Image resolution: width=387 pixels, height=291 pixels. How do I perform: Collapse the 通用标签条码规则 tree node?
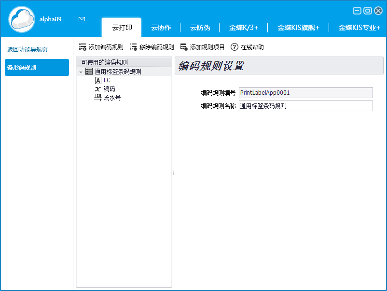[x=81, y=72]
